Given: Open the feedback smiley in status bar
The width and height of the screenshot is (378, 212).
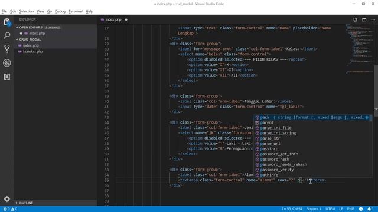Looking at the screenshot, I should [361, 209].
